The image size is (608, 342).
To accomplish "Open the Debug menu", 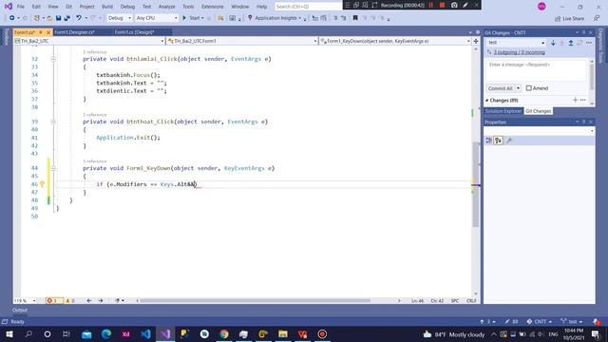I will [127, 7].
